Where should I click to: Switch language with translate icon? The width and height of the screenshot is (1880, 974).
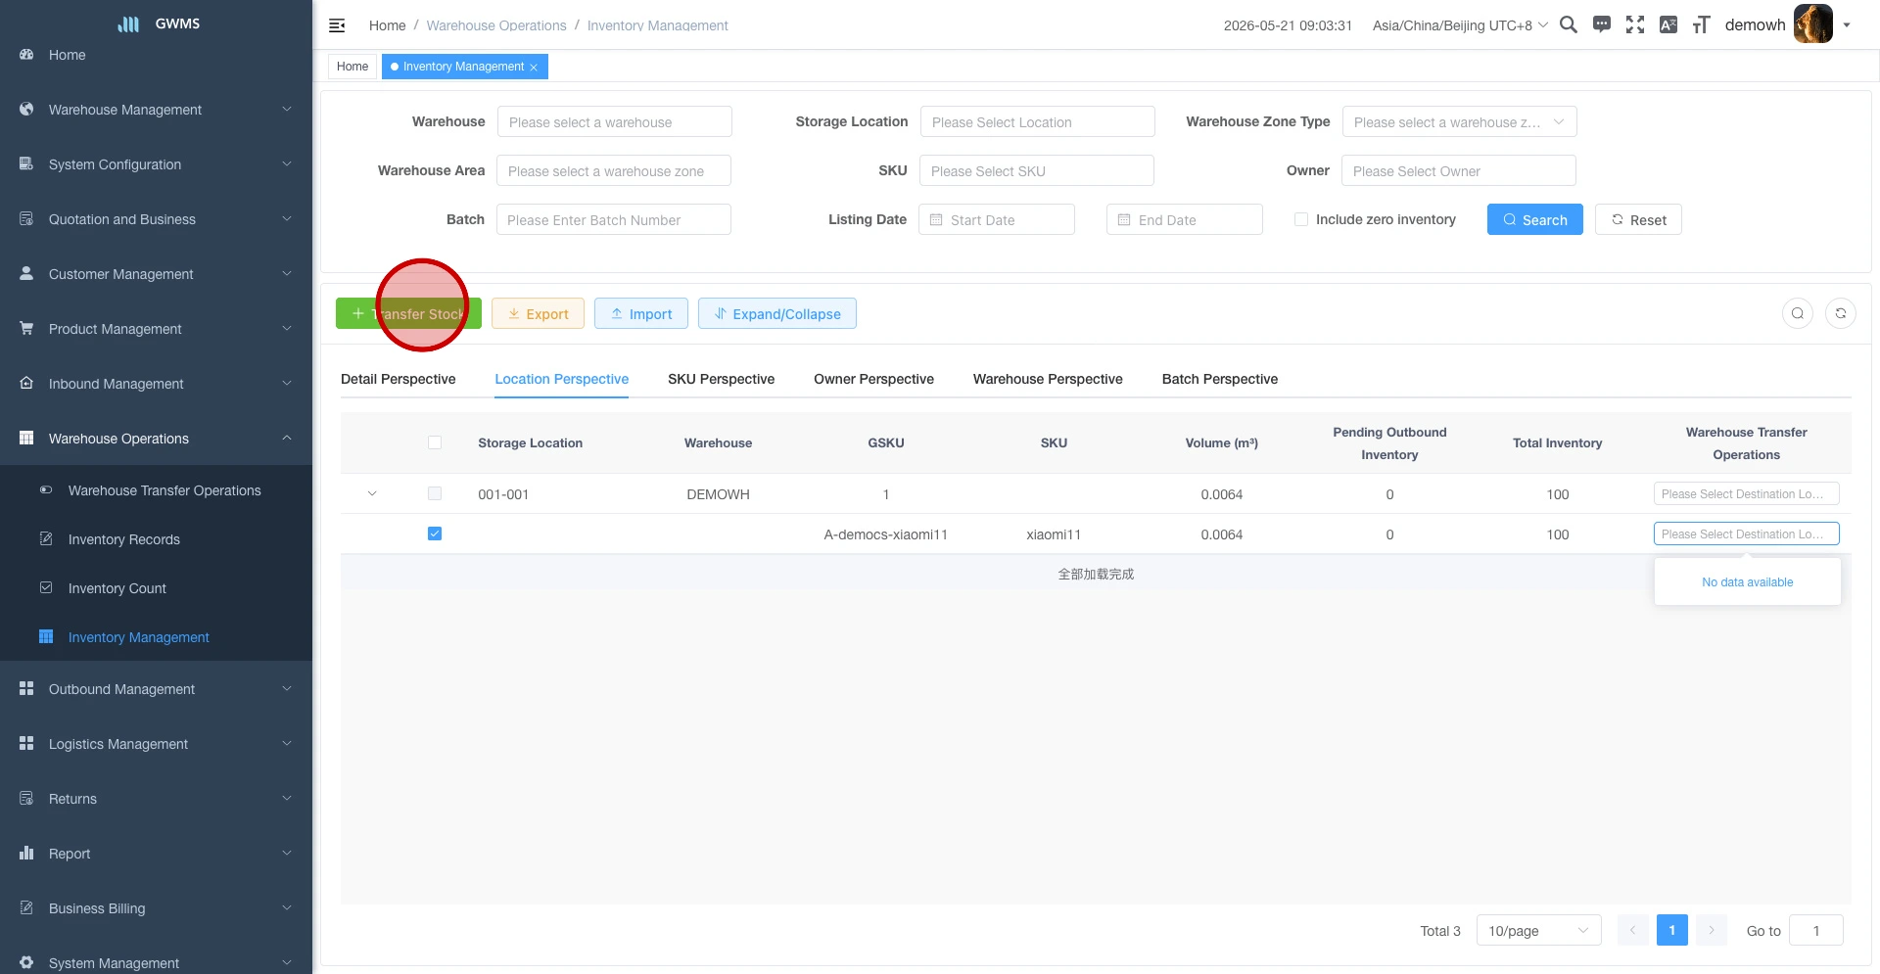pyautogui.click(x=1668, y=24)
